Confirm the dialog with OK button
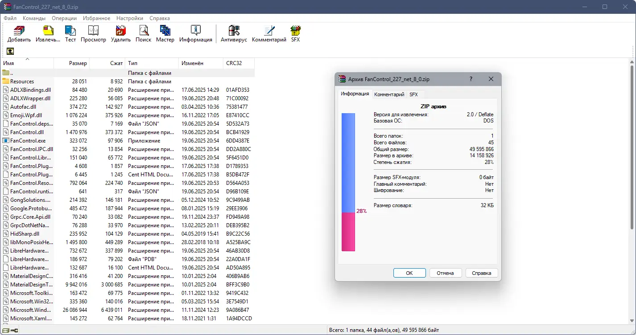 409,273
